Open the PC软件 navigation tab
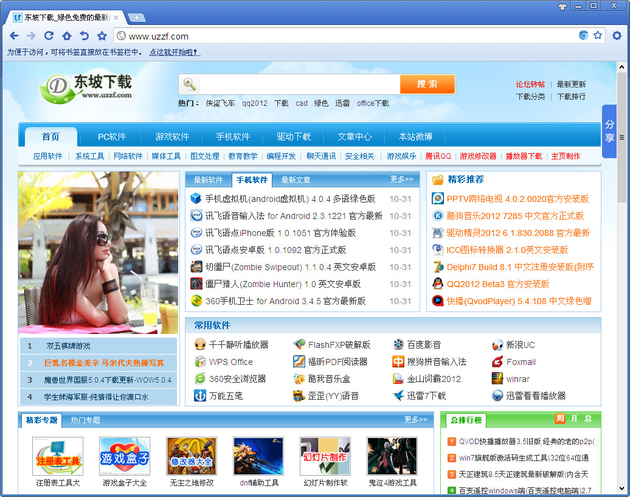This screenshot has width=630, height=497. 112,137
